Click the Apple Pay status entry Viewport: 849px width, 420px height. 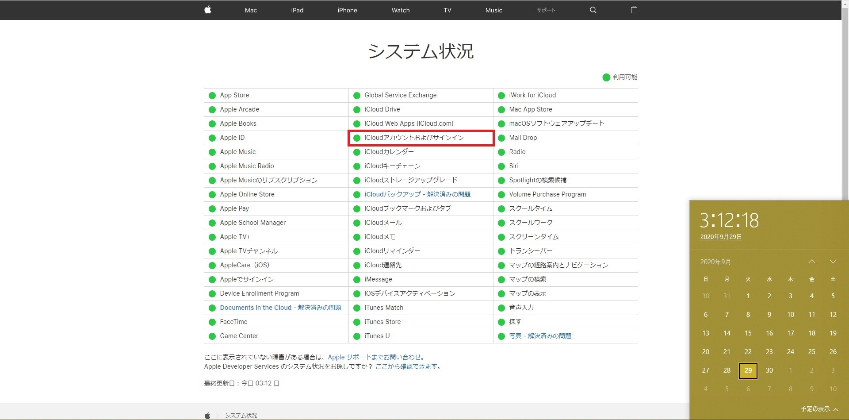click(x=234, y=208)
